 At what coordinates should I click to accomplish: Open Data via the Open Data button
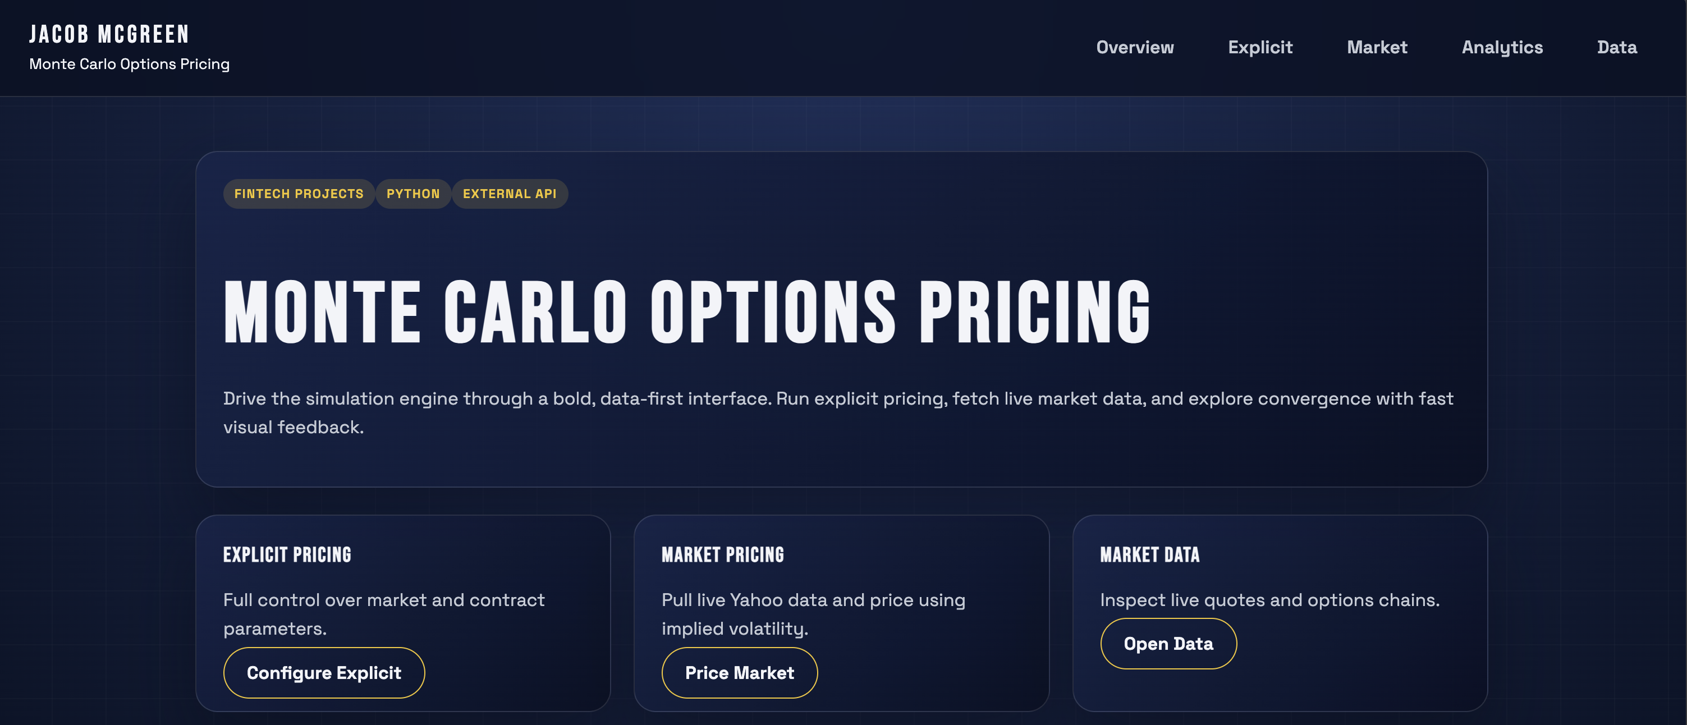point(1168,644)
